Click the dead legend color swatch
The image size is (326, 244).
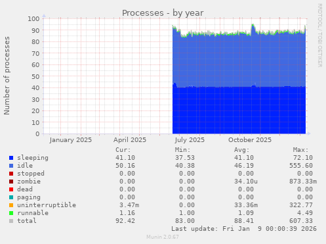[x=11, y=189]
